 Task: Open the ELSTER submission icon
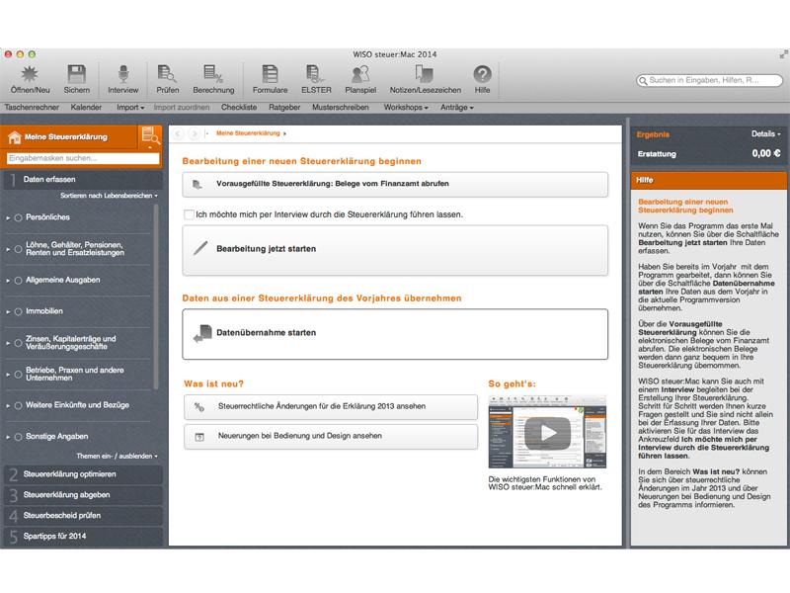coord(316,74)
